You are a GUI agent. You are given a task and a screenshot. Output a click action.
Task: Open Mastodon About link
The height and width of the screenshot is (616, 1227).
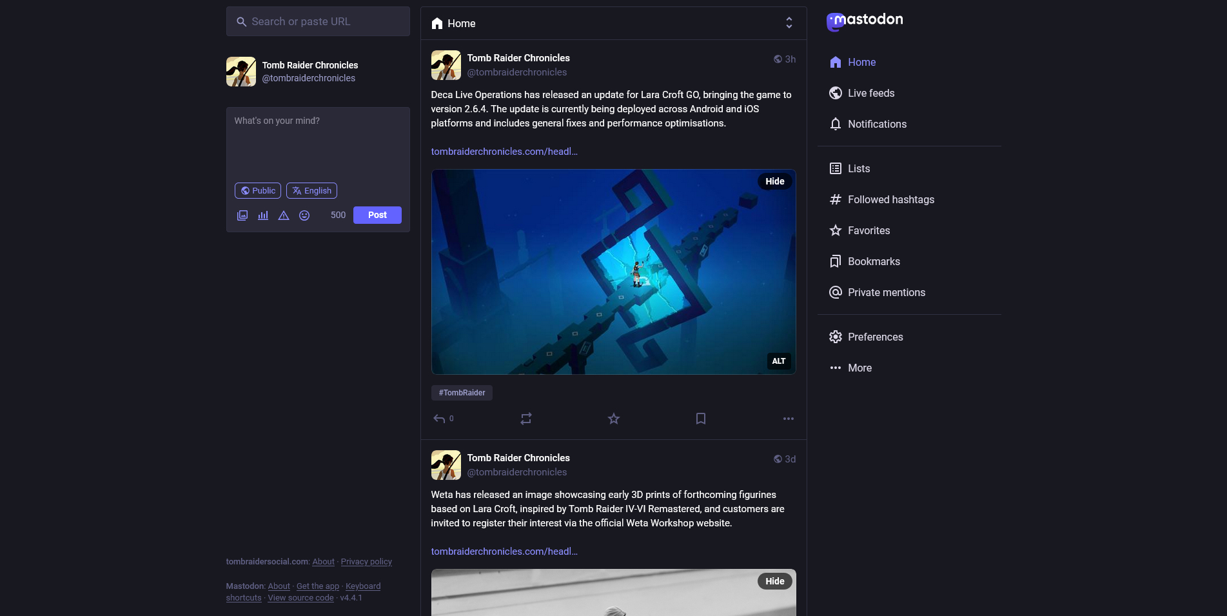pyautogui.click(x=279, y=586)
